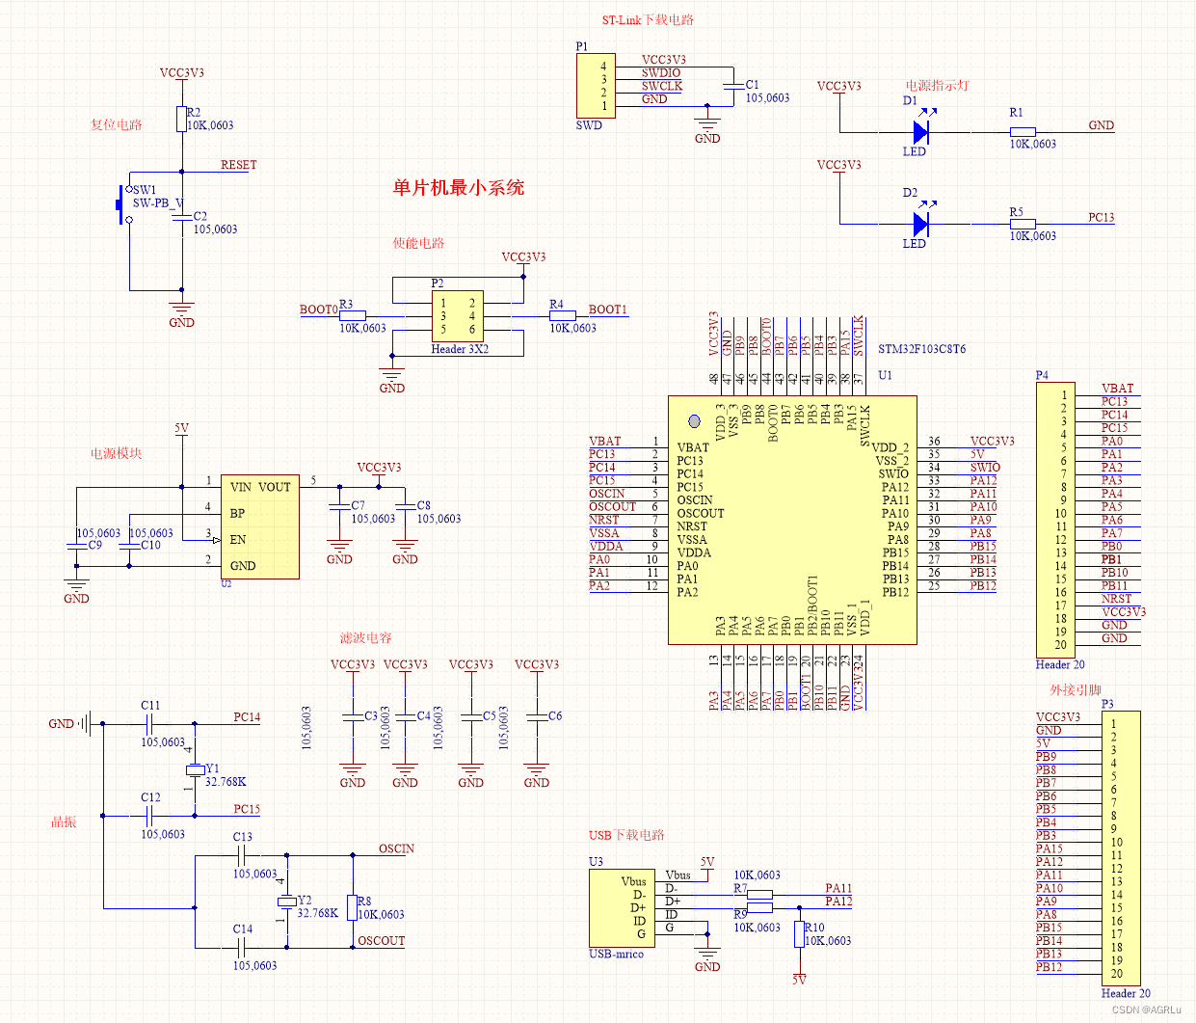Click the RESET net label
The image size is (1196, 1023).
tap(238, 165)
